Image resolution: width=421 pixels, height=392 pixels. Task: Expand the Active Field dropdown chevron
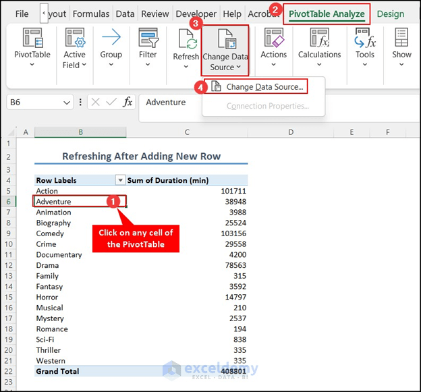pos(84,65)
